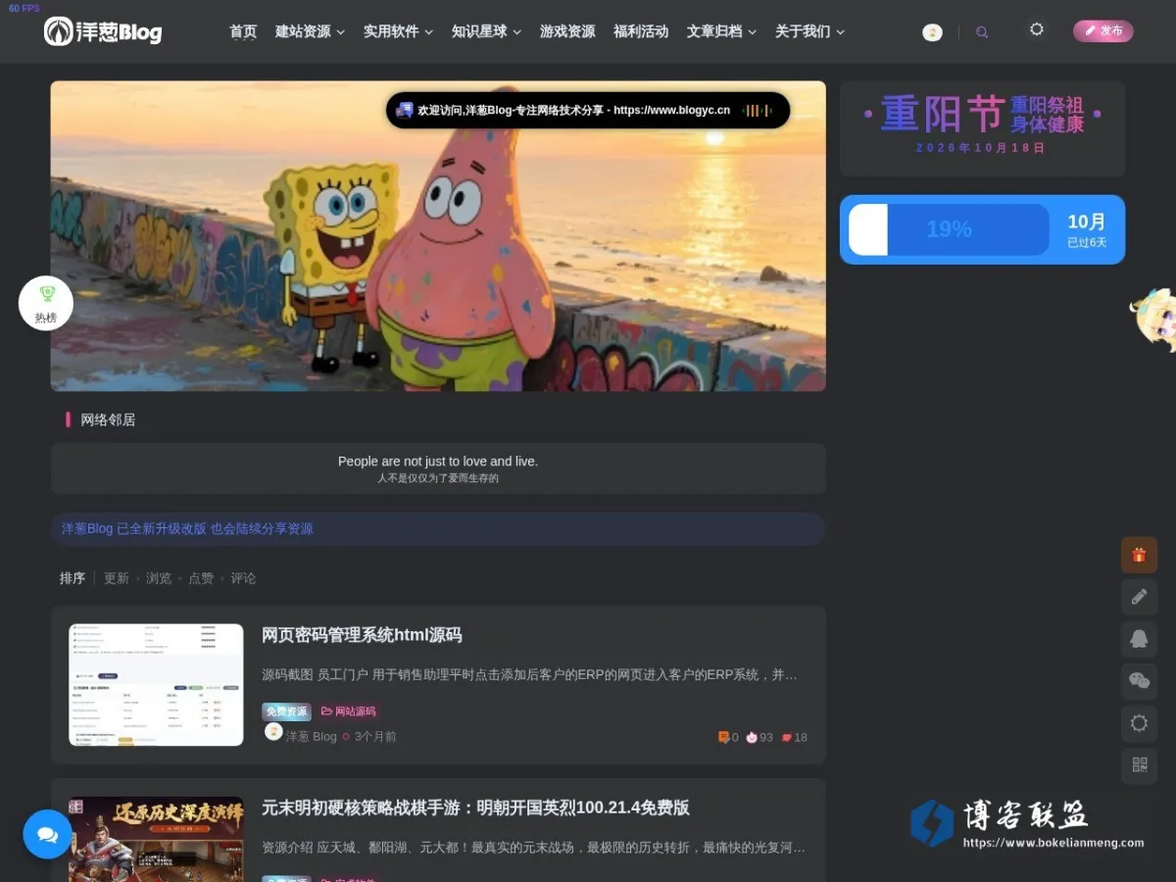
Task: Toggle theme via sun icon in right sidebar
Action: (1139, 723)
